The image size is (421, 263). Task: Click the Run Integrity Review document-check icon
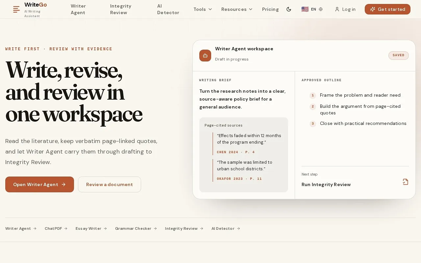click(x=406, y=182)
